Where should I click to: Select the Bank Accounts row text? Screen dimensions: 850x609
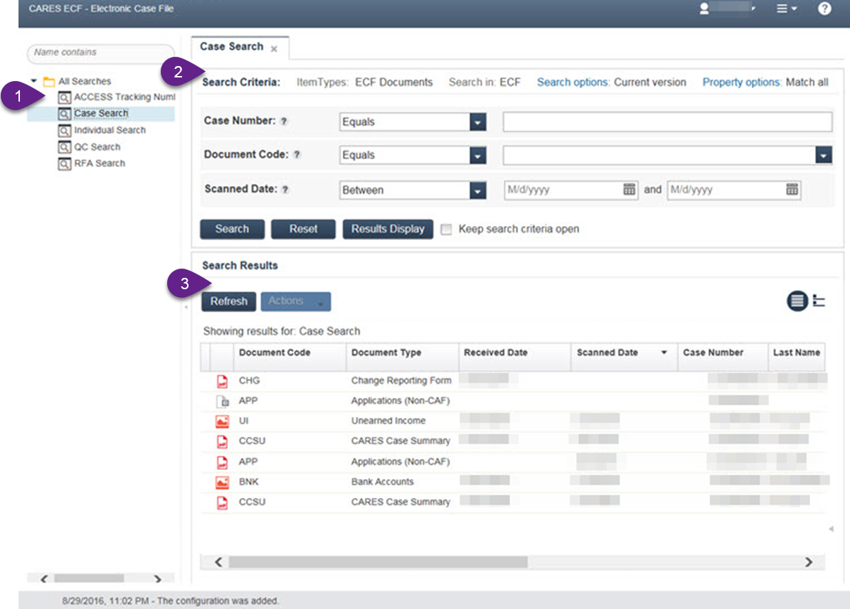pos(382,483)
